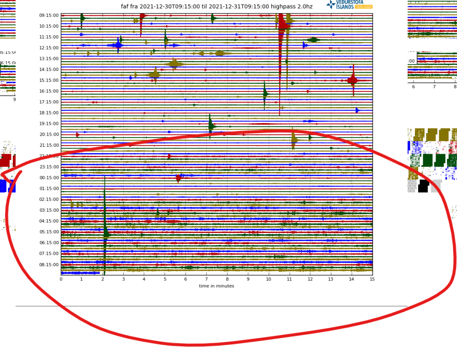Viewport: 457px width, 348px height.
Task: Click the olive event below the 20:15:00 trace
Action: [x=294, y=140]
